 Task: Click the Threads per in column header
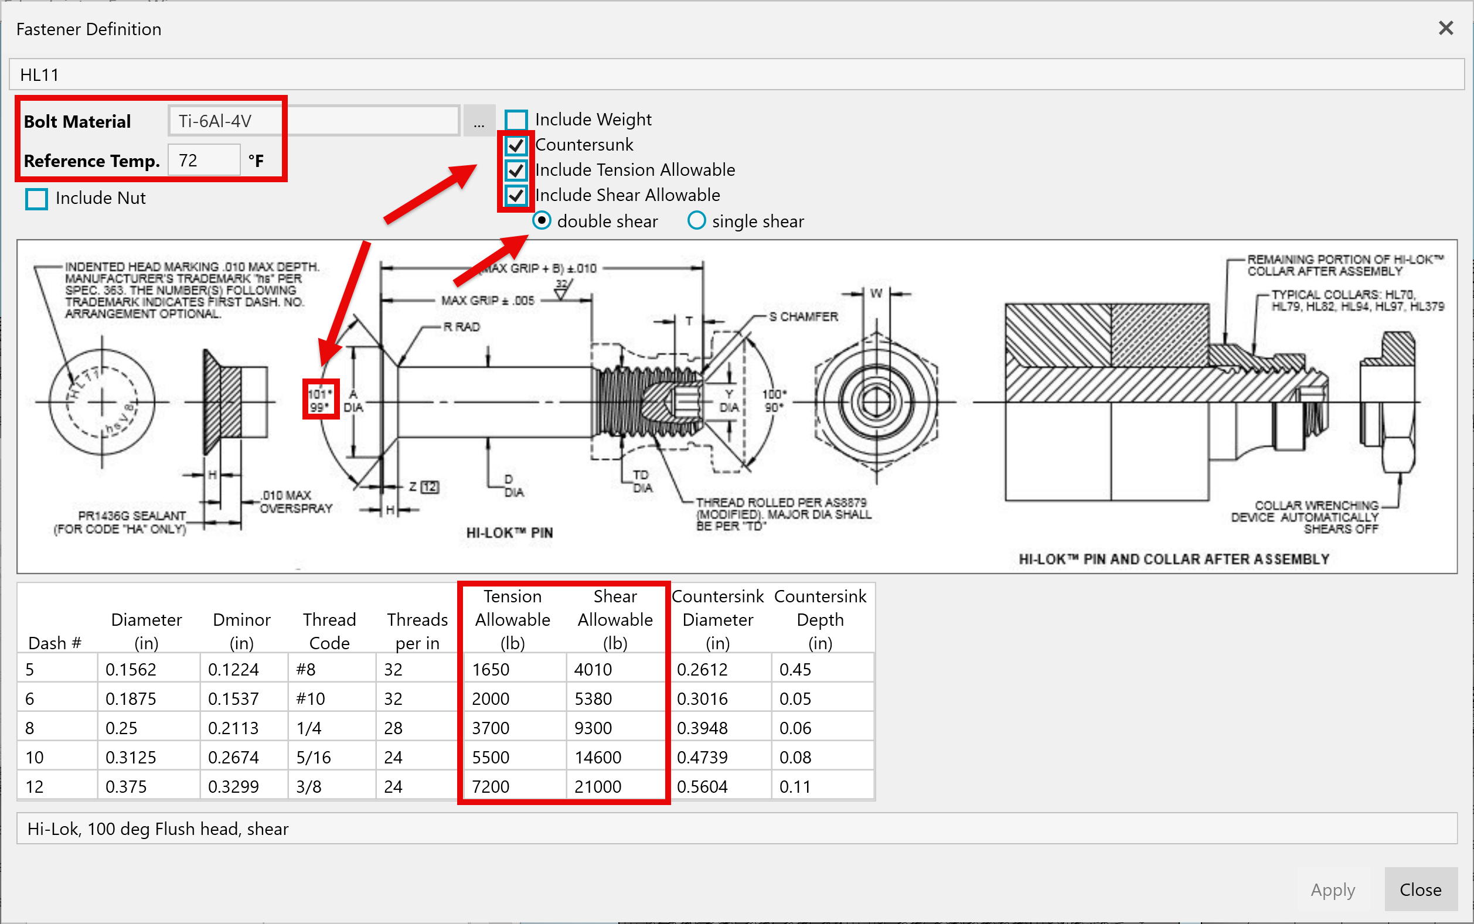417,630
